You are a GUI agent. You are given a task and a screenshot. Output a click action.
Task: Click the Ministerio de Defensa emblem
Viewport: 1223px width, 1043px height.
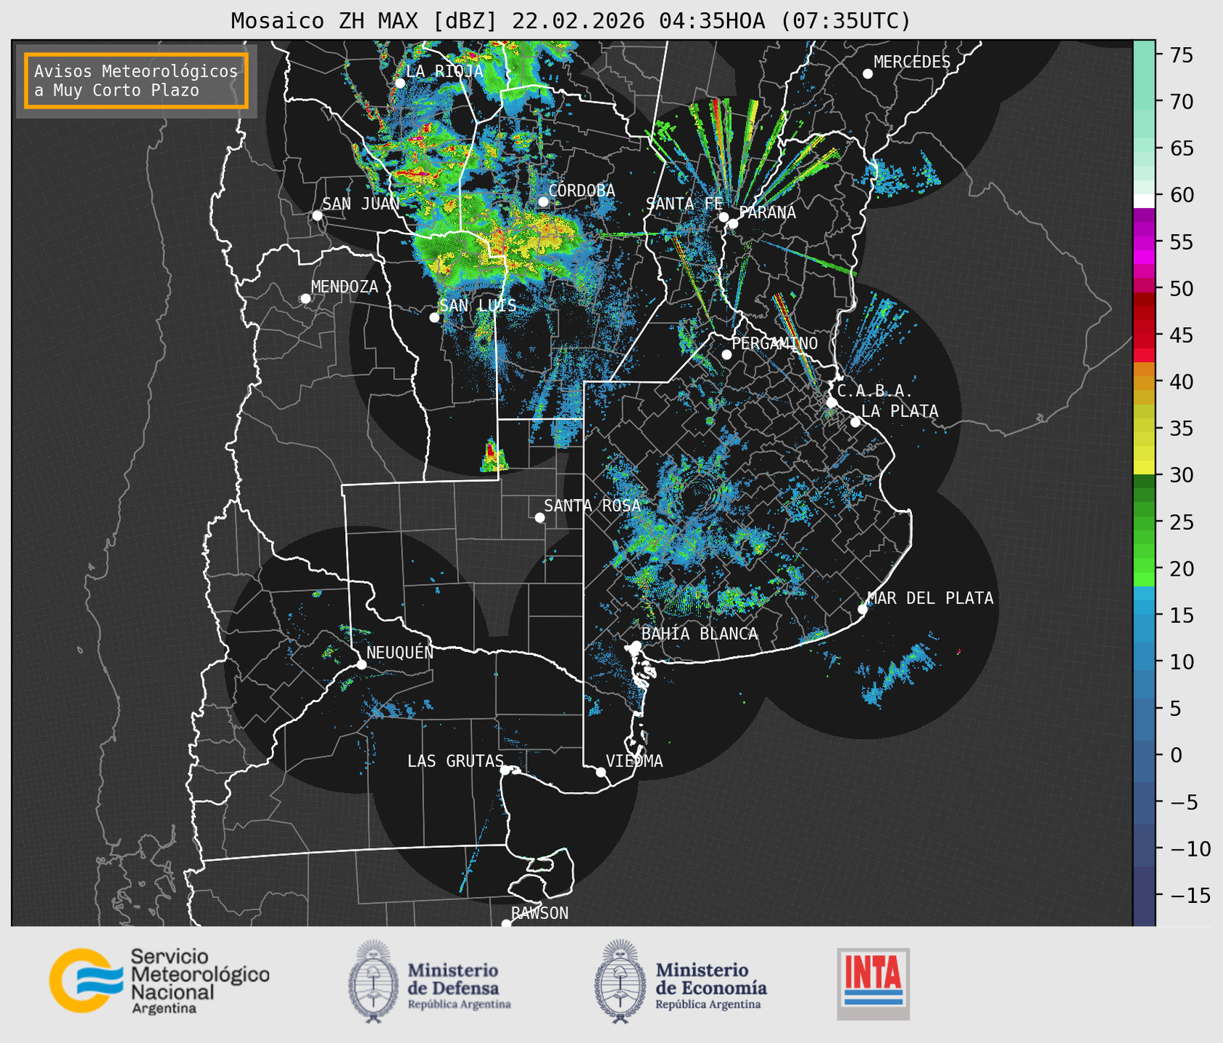point(373,981)
